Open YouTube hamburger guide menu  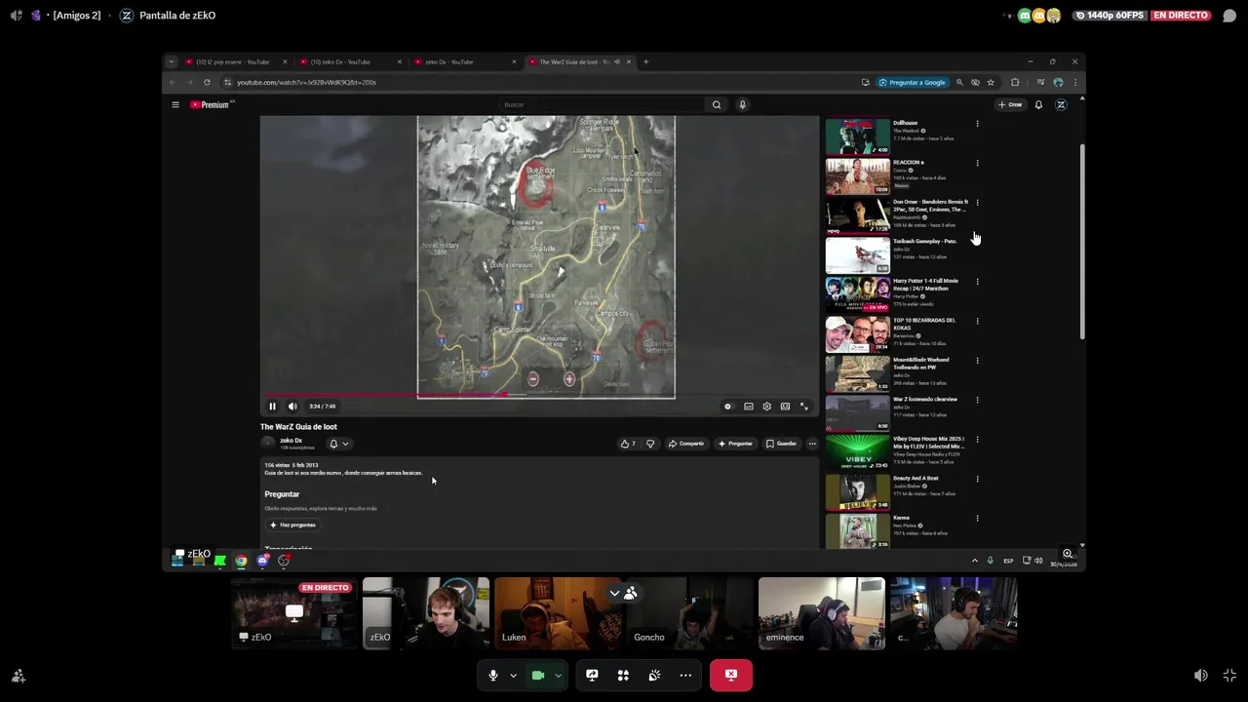coord(175,104)
